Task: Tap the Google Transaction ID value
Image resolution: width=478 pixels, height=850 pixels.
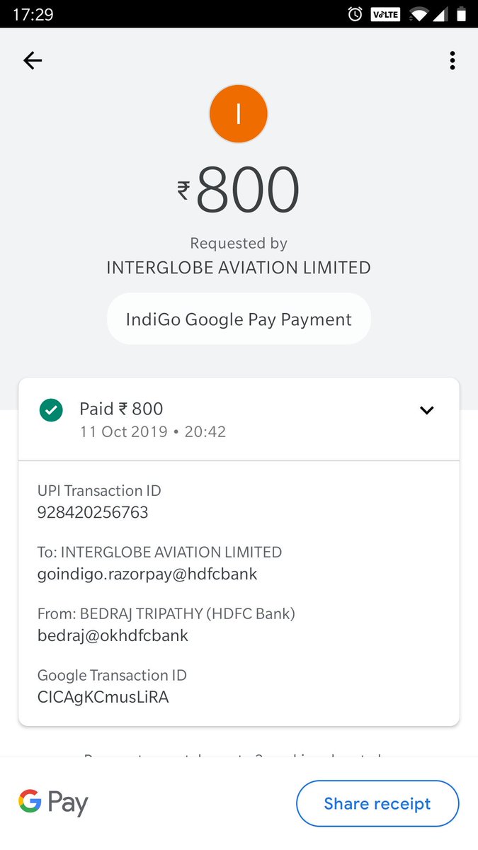Action: click(x=103, y=697)
